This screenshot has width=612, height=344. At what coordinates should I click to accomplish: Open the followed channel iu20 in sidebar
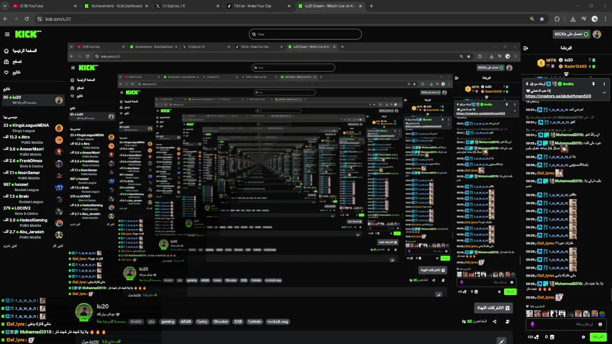(33, 100)
